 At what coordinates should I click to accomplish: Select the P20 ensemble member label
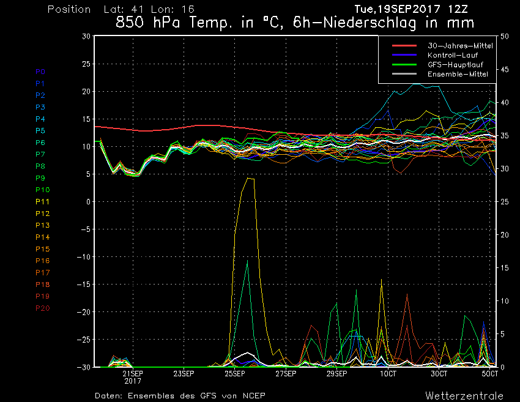click(42, 308)
